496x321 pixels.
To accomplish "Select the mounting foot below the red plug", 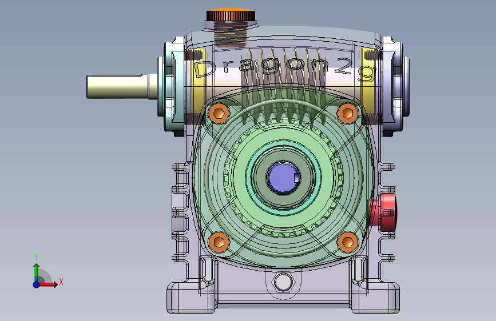I will click(375, 297).
